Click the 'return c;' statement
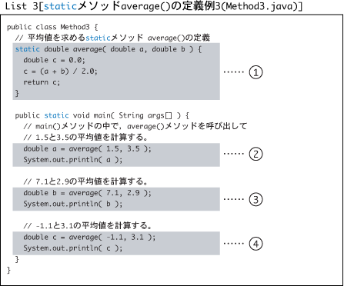The height and width of the screenshot is (286, 344). pos(42,82)
